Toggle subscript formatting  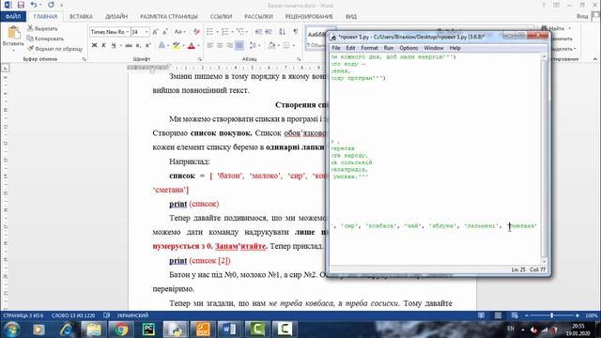(x=138, y=46)
